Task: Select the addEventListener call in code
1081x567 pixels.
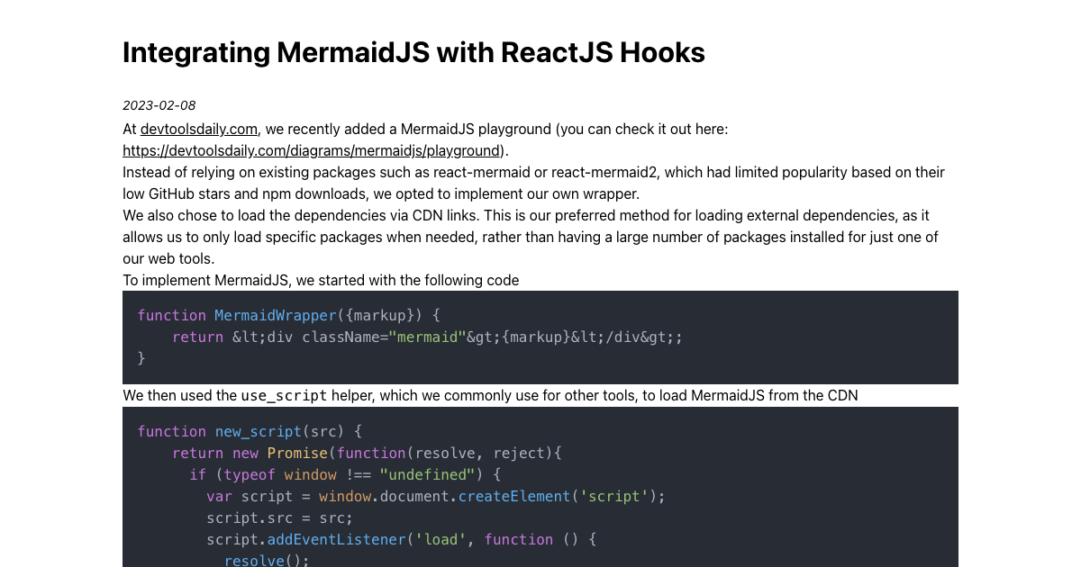Action: (336, 539)
